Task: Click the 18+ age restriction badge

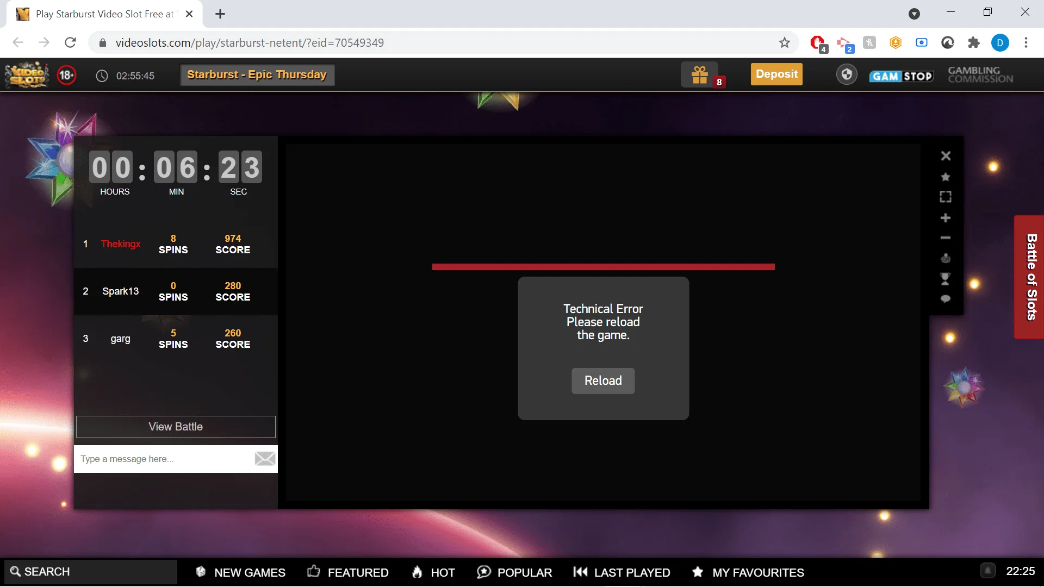Action: (x=66, y=75)
